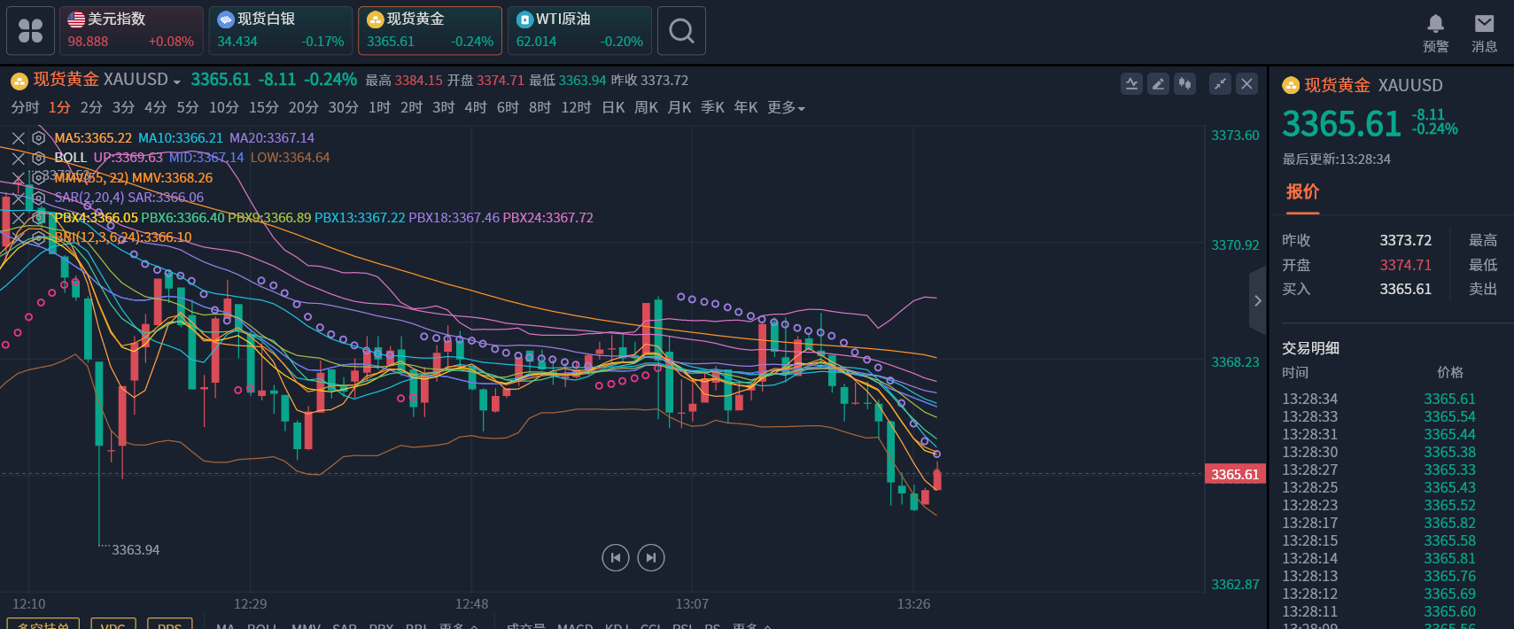The height and width of the screenshot is (629, 1514).
Task: Click the 昨收 value 3373.72 in quote panel
Action: click(1405, 240)
